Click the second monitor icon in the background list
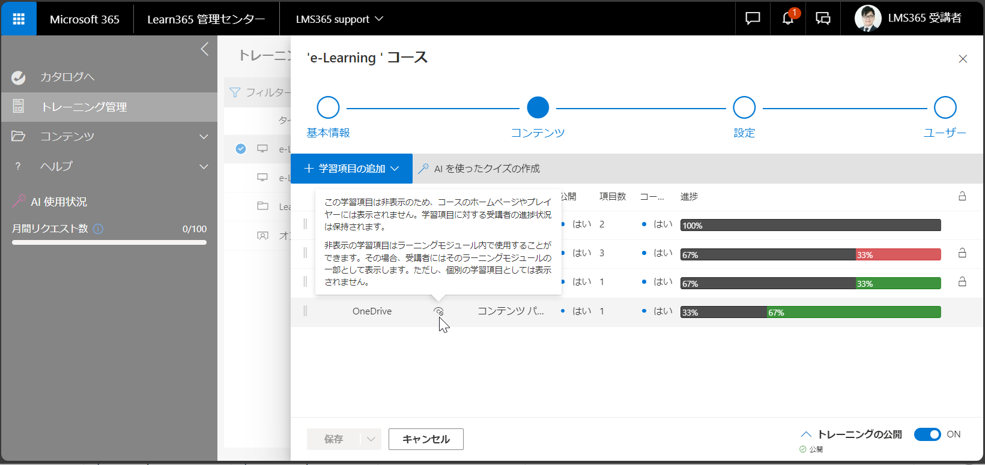The height and width of the screenshot is (465, 985). pyautogui.click(x=262, y=177)
